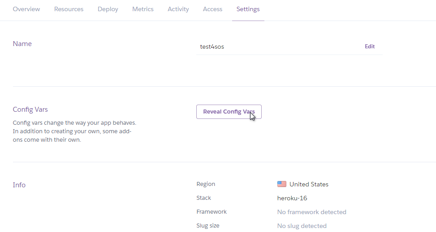The width and height of the screenshot is (436, 232).
Task: Click the config vars description paragraph
Action: click(x=74, y=131)
